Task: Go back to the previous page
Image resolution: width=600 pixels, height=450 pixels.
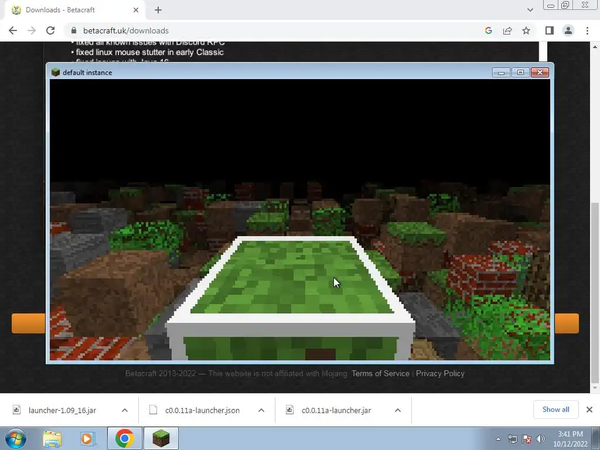Action: pyautogui.click(x=13, y=30)
